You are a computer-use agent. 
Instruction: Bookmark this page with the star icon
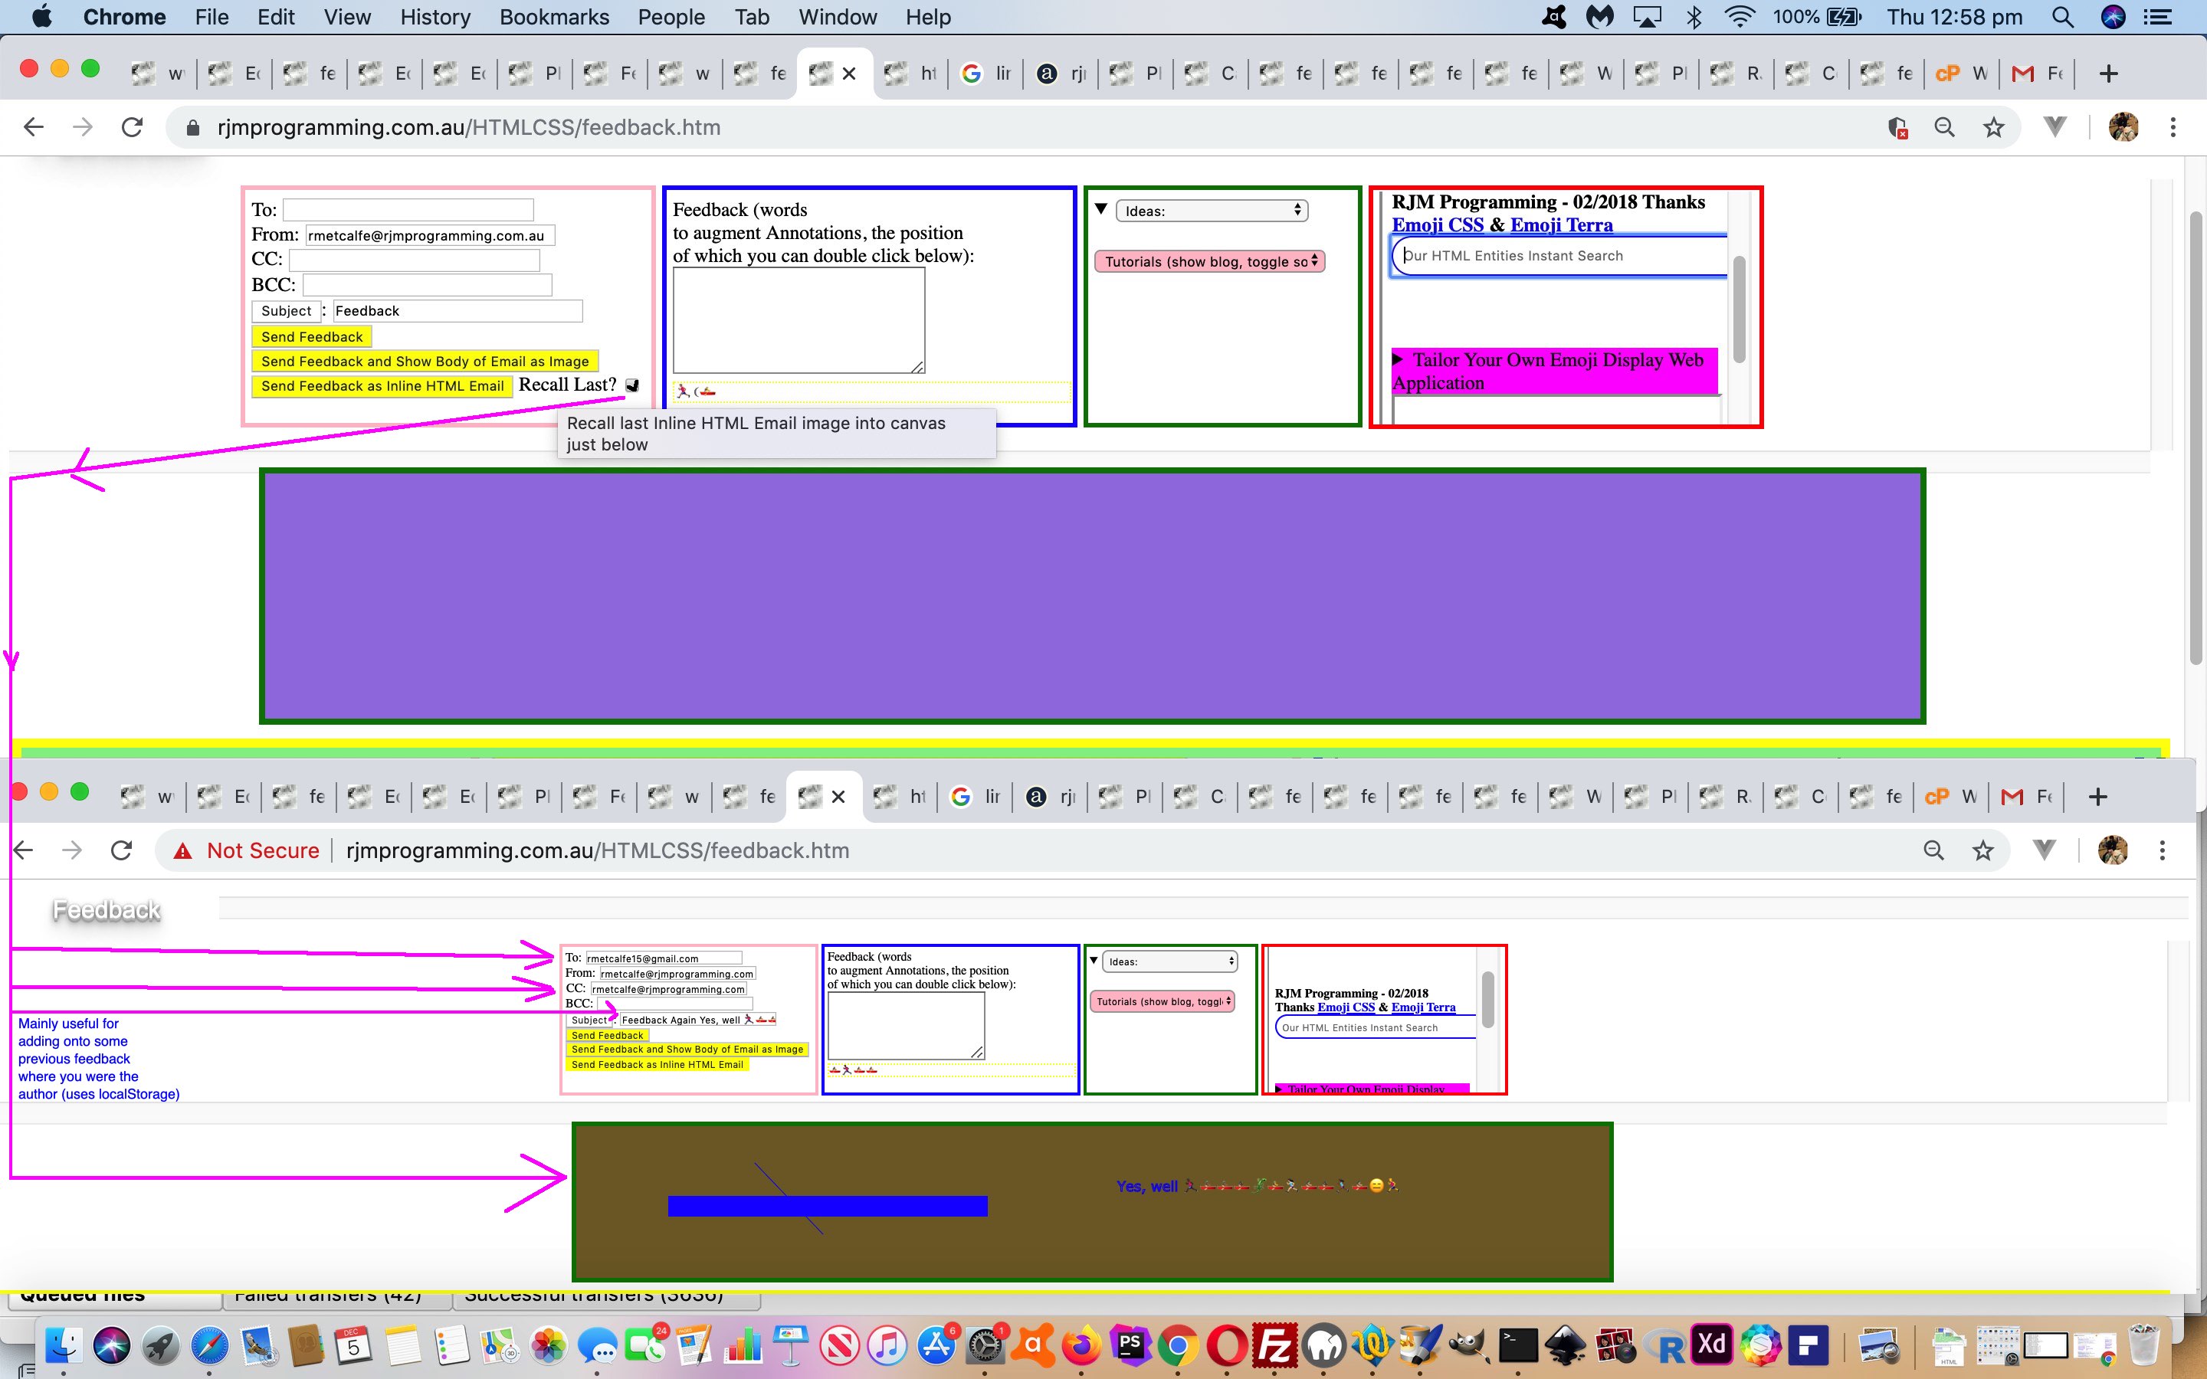coord(1994,126)
